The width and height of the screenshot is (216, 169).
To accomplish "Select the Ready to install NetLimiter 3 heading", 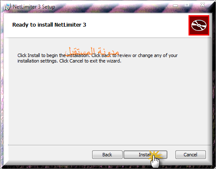I will tap(49, 25).
